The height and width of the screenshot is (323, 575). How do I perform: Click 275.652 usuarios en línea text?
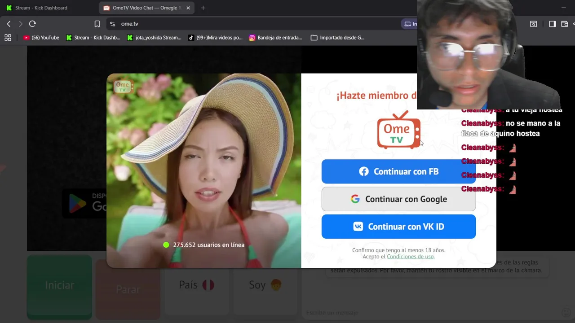click(208, 245)
